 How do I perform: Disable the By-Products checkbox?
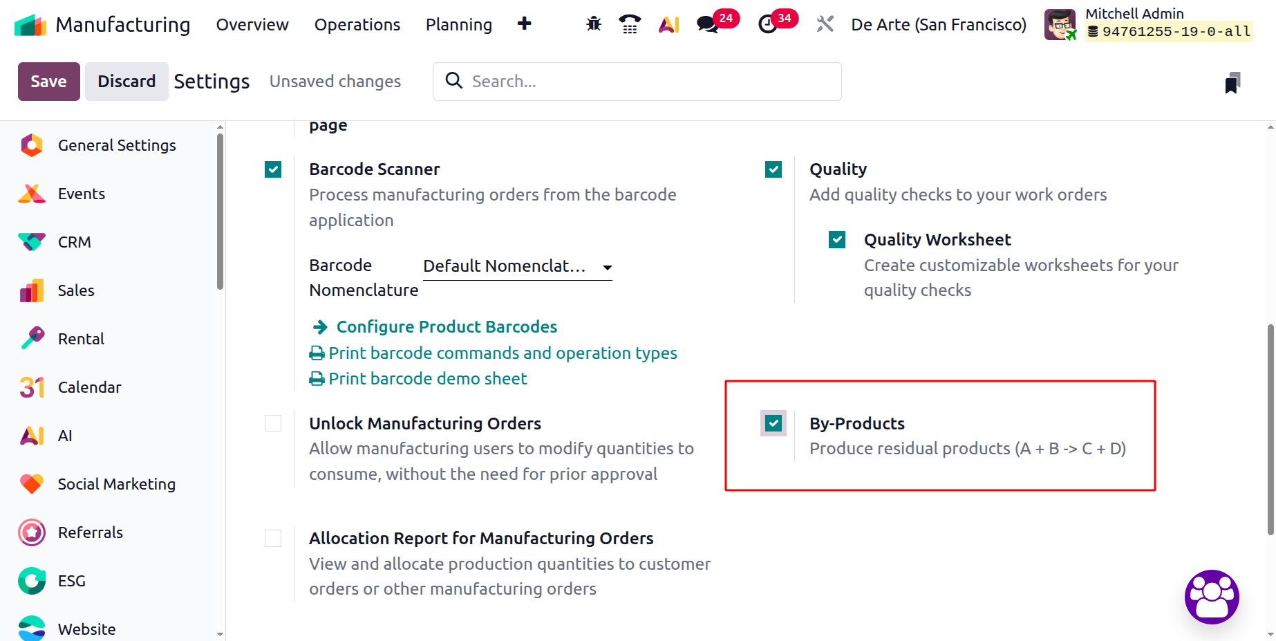pyautogui.click(x=773, y=423)
